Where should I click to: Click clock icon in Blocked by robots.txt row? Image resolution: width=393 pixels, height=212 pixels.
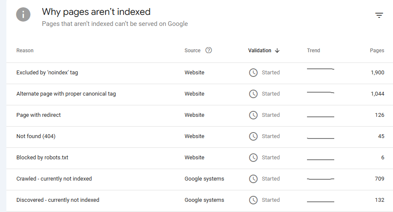click(x=253, y=158)
